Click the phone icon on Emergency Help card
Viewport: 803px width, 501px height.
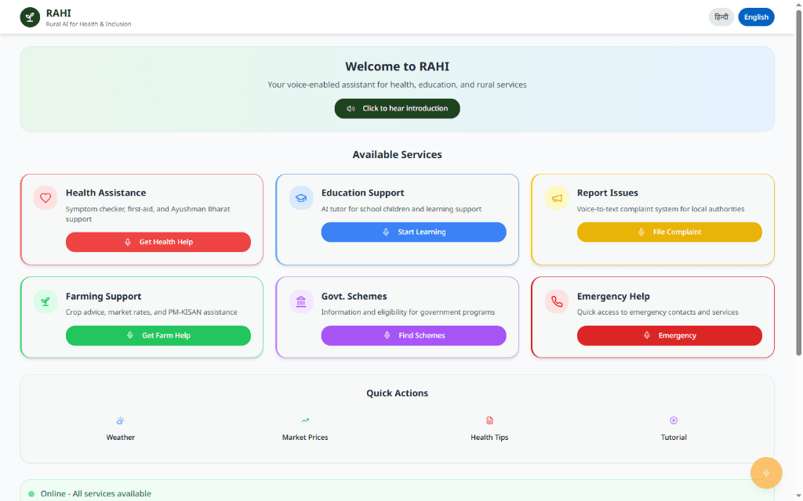[557, 301]
